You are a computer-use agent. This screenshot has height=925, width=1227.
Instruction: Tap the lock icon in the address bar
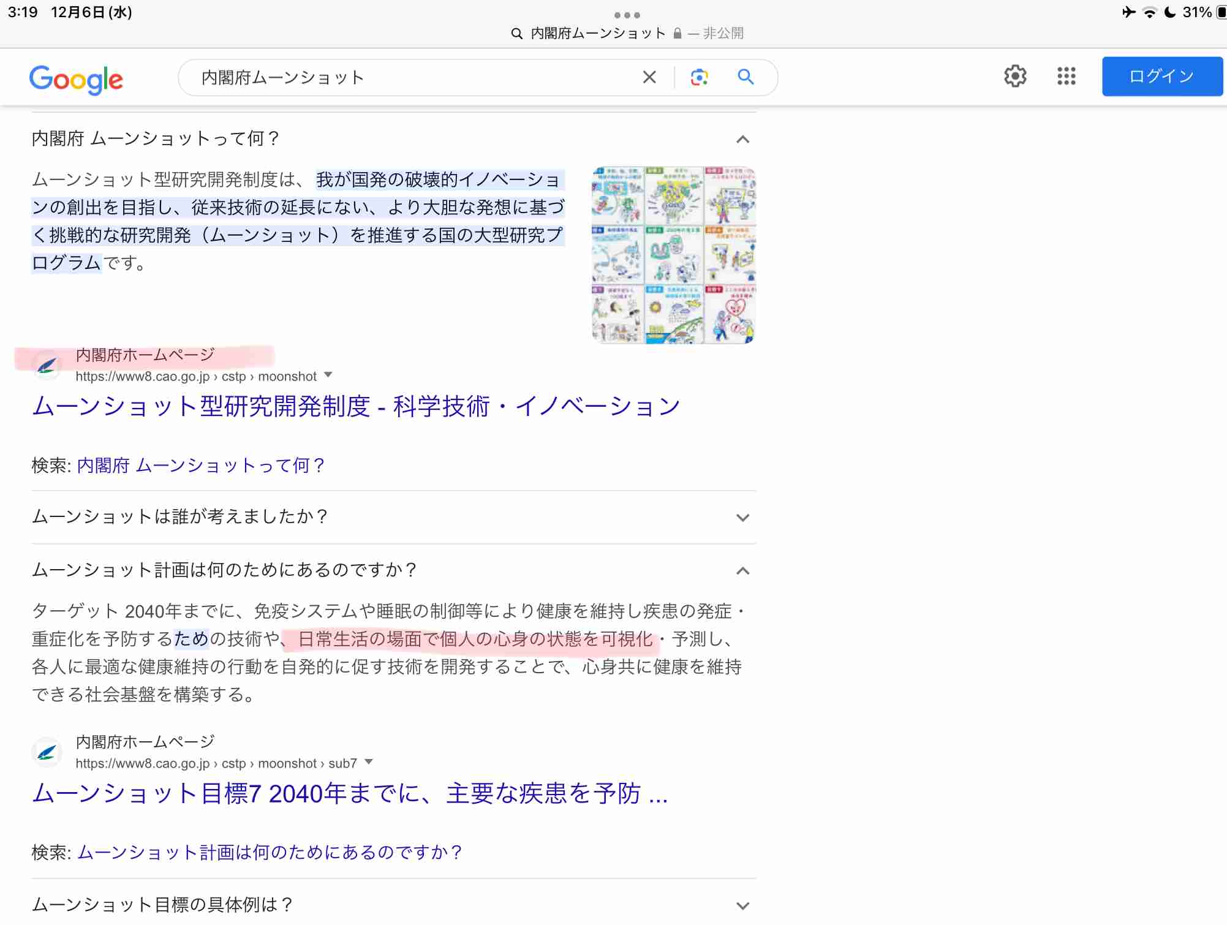[x=677, y=33]
